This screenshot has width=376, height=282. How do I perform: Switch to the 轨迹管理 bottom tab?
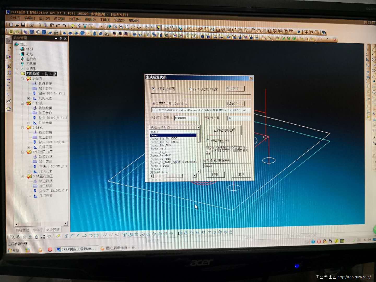click(53, 230)
